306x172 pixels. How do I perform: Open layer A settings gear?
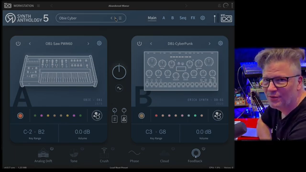(99, 43)
